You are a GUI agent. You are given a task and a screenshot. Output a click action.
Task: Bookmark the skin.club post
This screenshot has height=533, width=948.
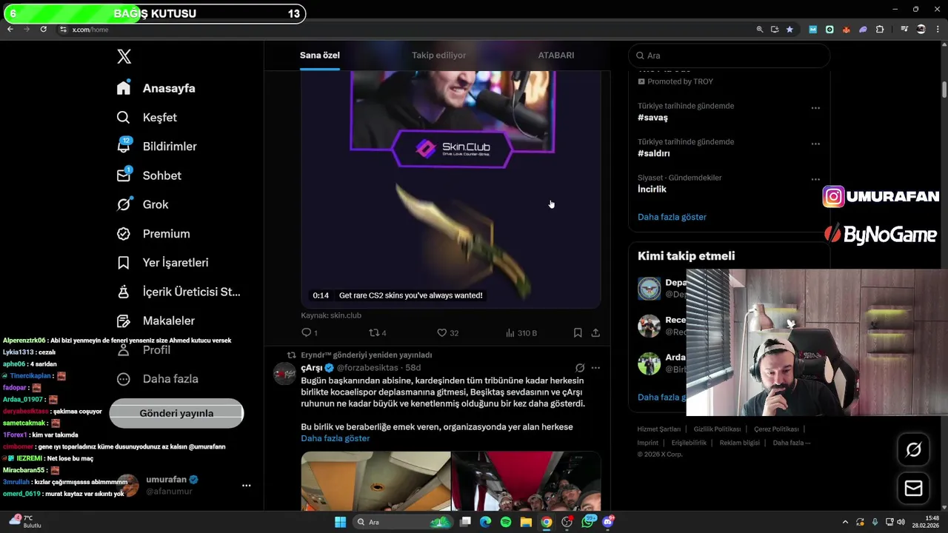point(578,333)
